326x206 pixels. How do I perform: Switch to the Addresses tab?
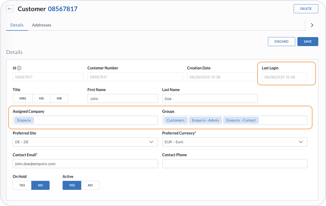point(42,25)
